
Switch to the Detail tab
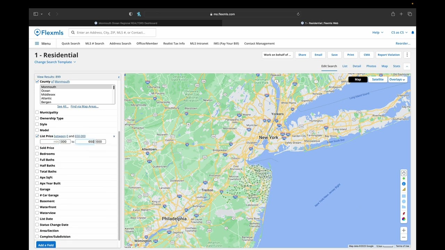(x=357, y=66)
